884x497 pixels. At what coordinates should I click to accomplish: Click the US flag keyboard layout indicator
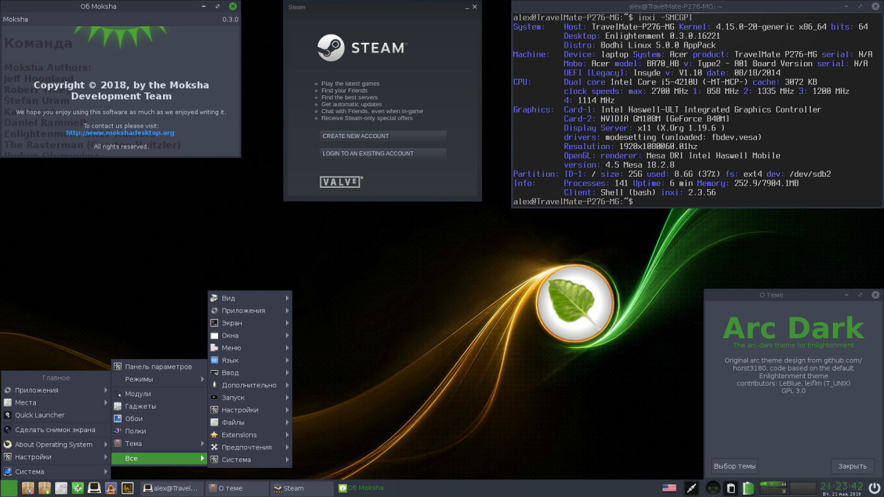pos(669,488)
